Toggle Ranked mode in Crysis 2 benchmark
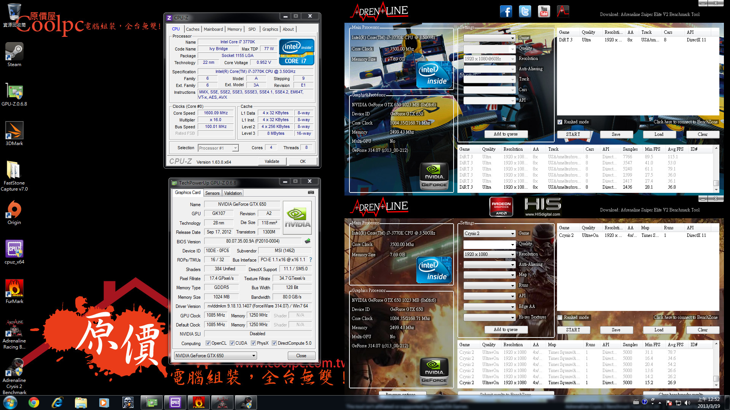 coord(560,317)
